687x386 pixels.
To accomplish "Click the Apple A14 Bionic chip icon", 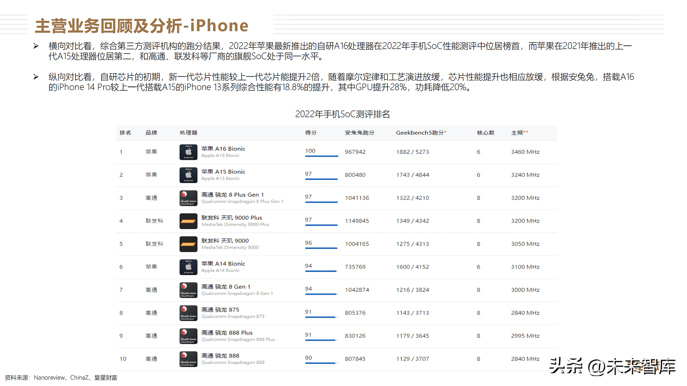I will tap(188, 267).
